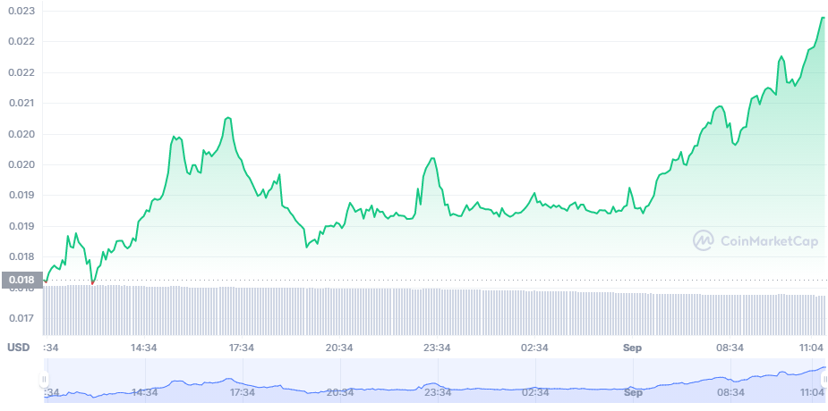Click 08:34 on the main chart time axis
The height and width of the screenshot is (411, 828).
730,348
